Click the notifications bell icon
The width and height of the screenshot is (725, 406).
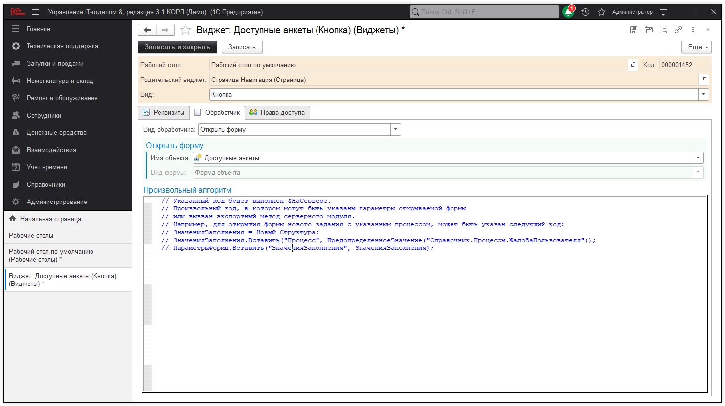coord(568,12)
